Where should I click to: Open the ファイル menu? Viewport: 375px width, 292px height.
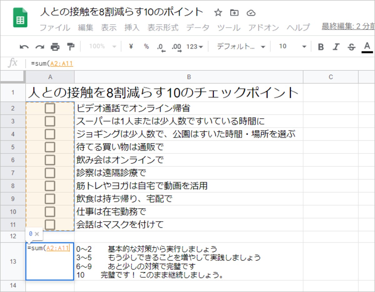(55, 28)
